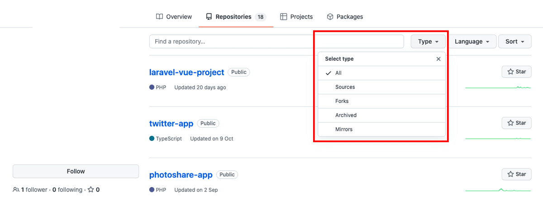Image resolution: width=543 pixels, height=202 pixels.
Task: Choose Sources in the type menu
Action: coord(382,87)
